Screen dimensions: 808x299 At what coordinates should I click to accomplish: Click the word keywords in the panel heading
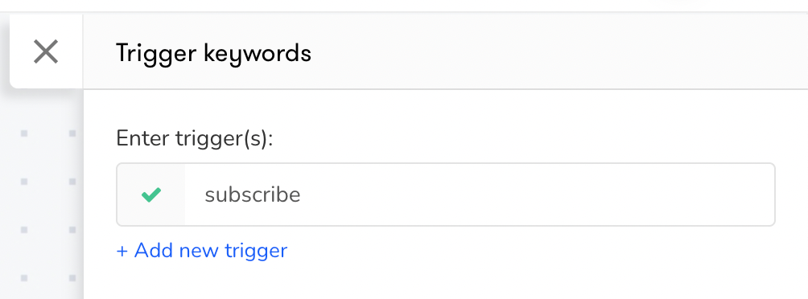click(x=258, y=52)
